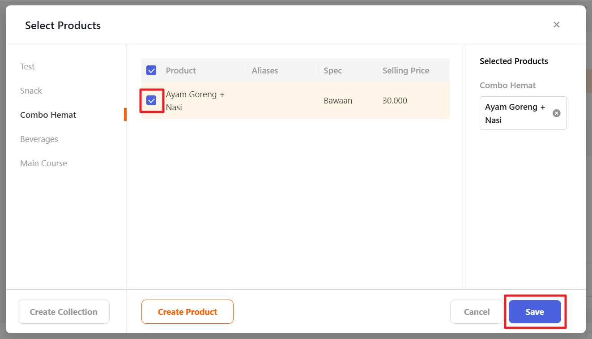The width and height of the screenshot is (592, 339).
Task: Click the Bawaan spec cell
Action: [x=338, y=101]
